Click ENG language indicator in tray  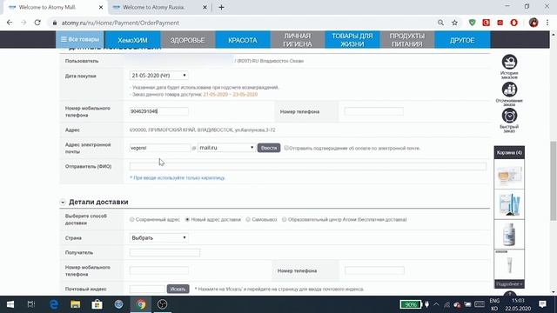pyautogui.click(x=494, y=301)
